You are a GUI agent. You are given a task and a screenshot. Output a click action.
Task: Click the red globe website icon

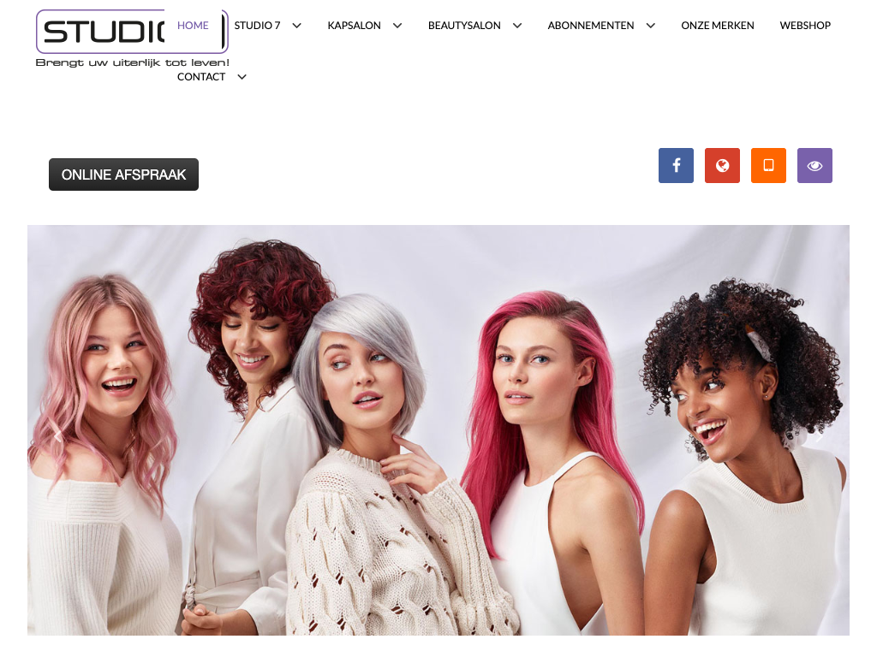(x=722, y=165)
